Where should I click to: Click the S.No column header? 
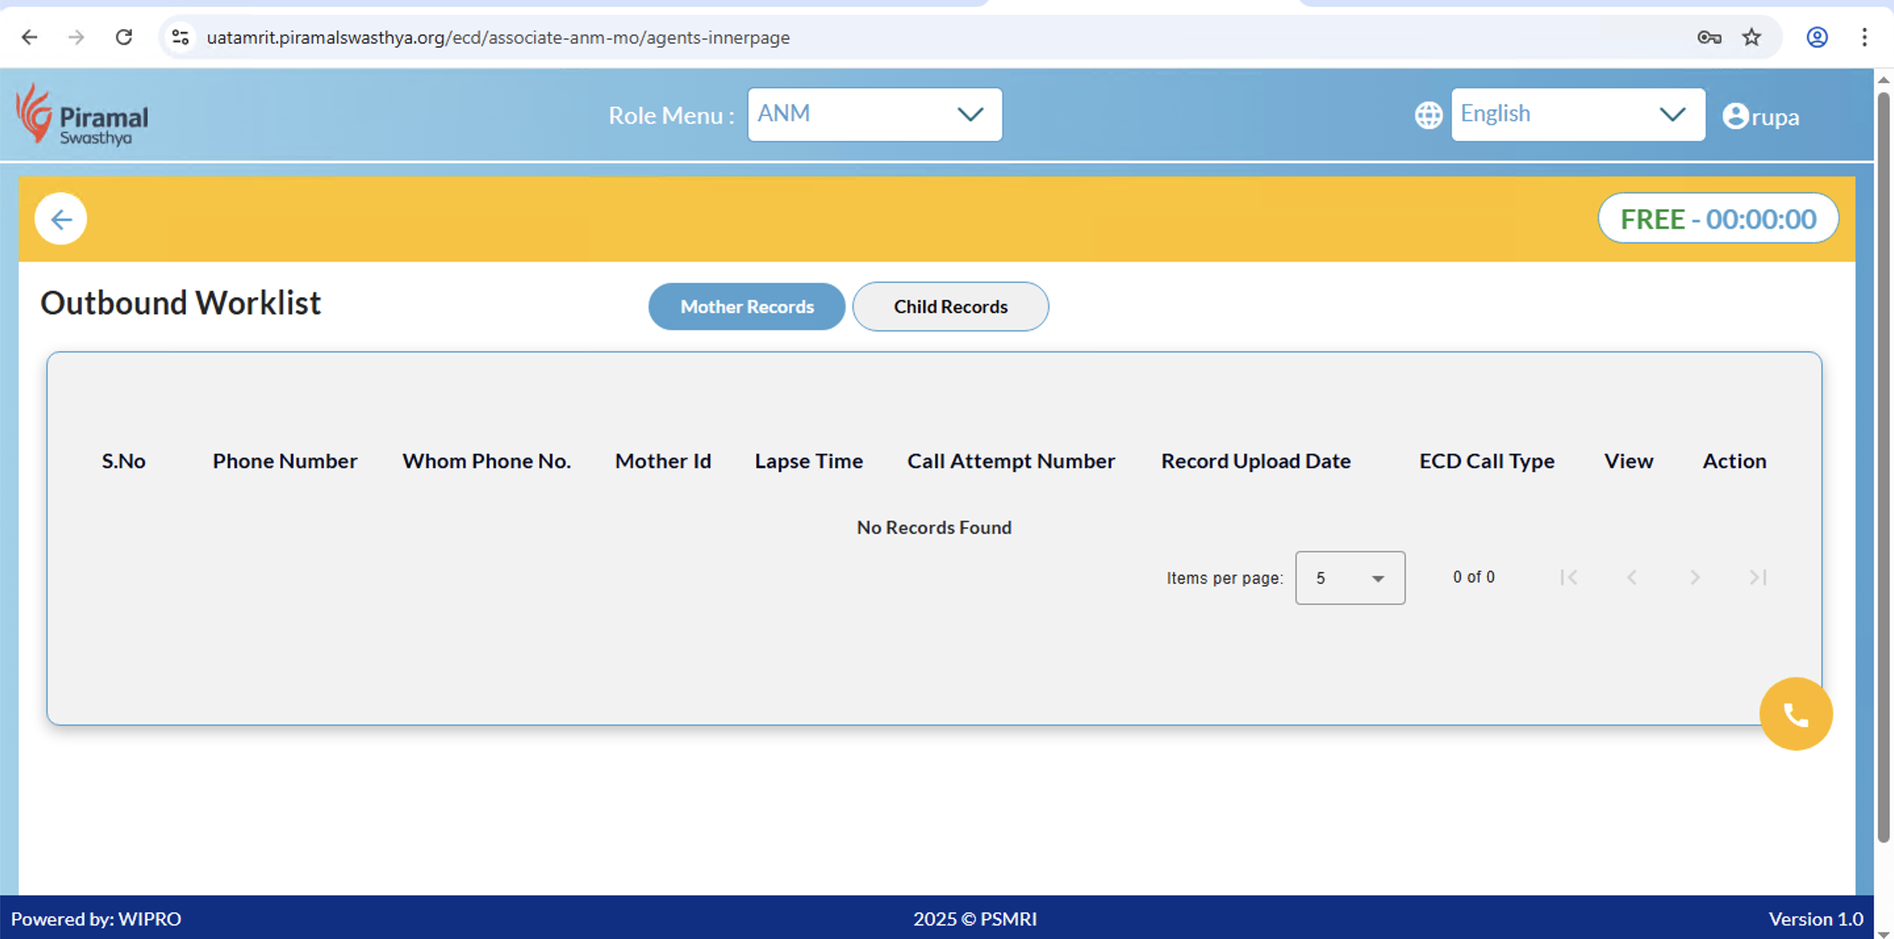[124, 461]
